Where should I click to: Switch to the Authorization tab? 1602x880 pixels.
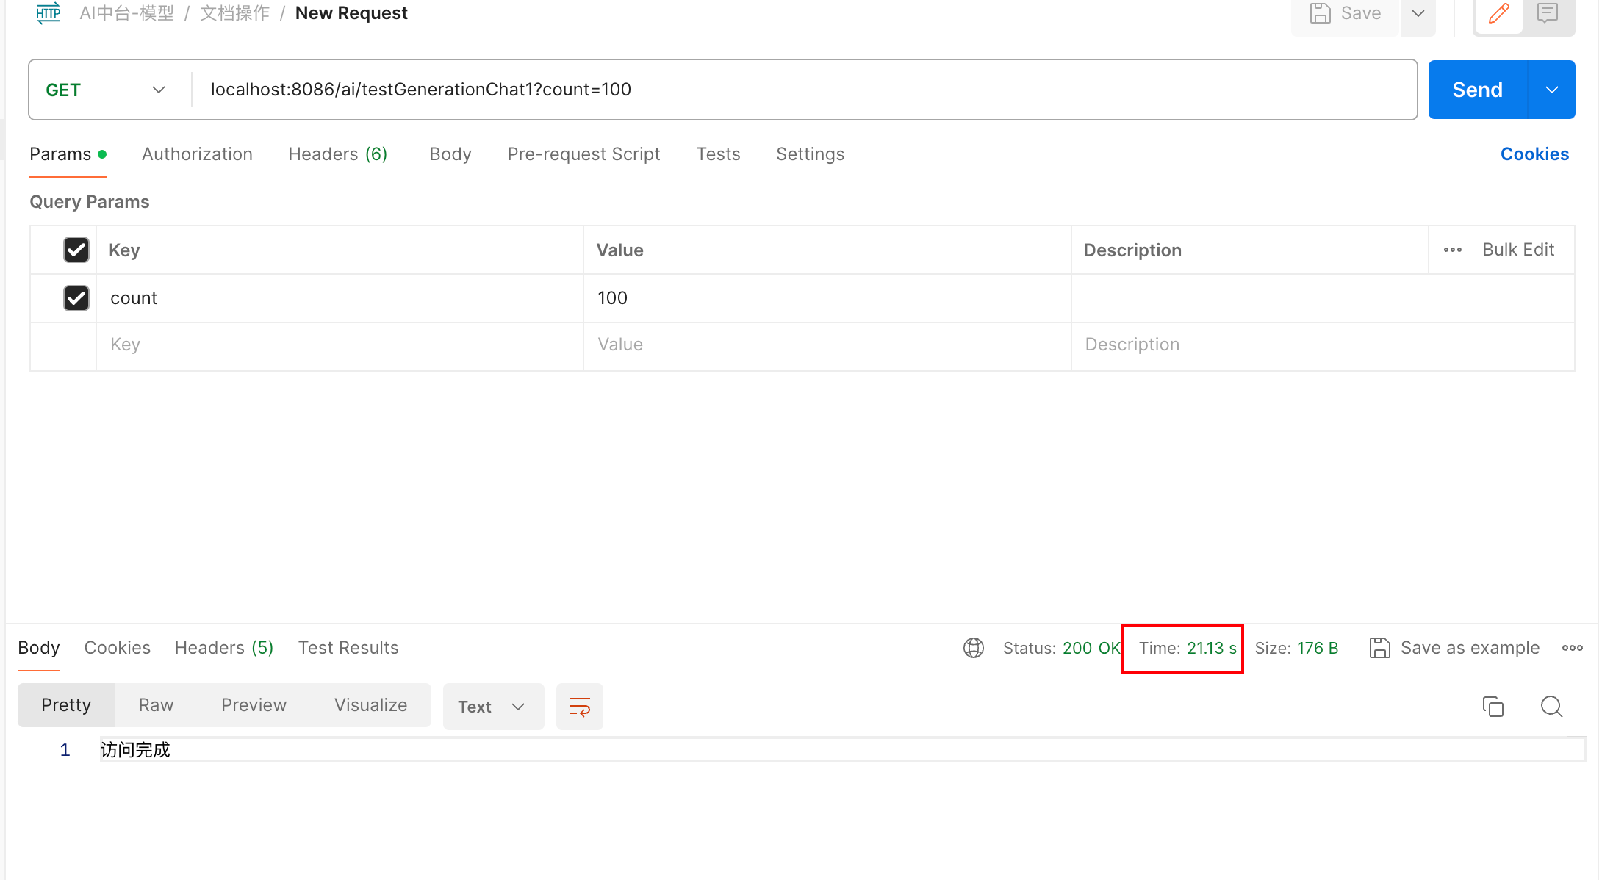click(197, 154)
